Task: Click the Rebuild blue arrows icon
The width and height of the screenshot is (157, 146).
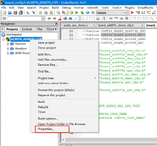Action: point(88,13)
